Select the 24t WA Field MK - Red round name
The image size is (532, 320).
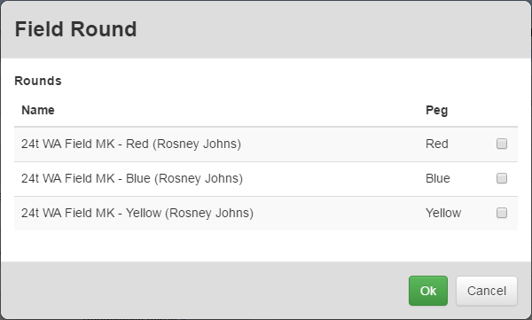(131, 144)
